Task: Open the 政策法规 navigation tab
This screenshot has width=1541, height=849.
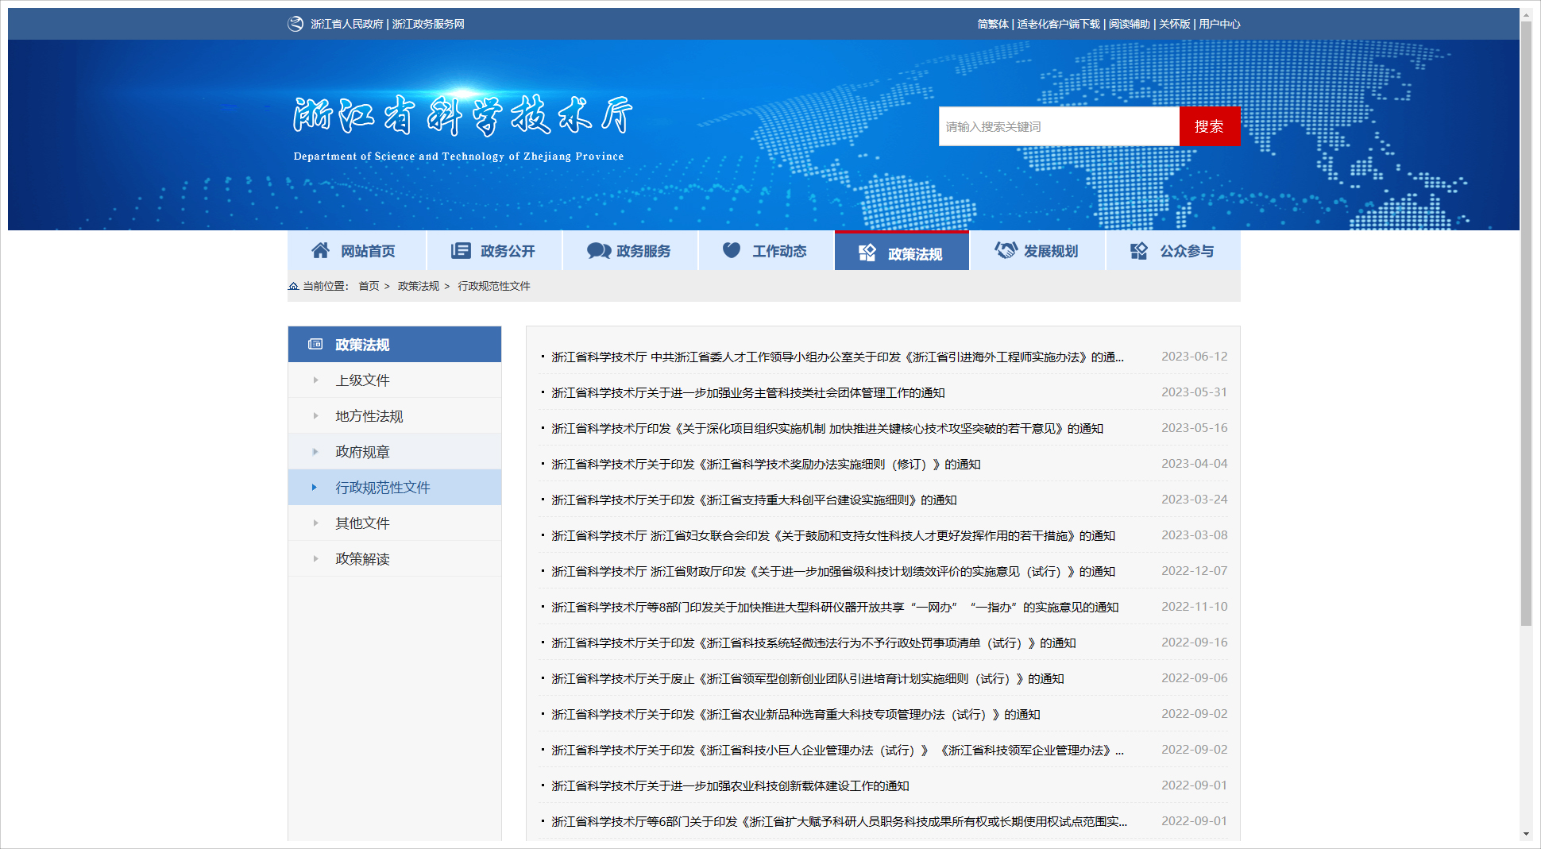Action: point(902,253)
